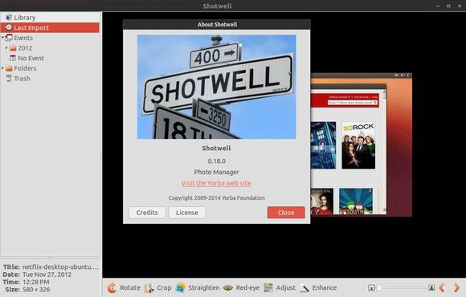
Task: Go to next photo arrow
Action: coord(456,287)
